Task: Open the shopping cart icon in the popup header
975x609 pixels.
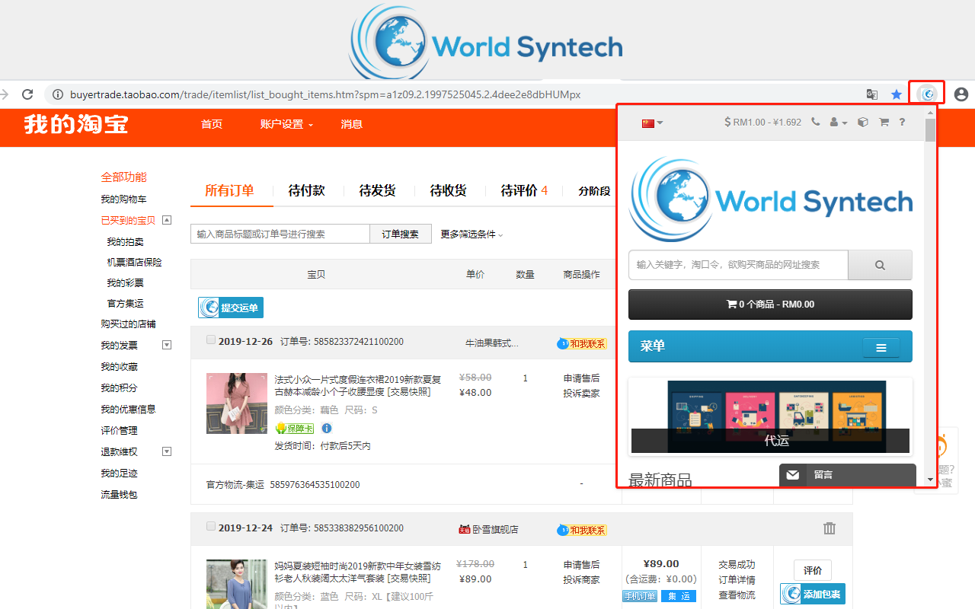Action: pos(884,122)
